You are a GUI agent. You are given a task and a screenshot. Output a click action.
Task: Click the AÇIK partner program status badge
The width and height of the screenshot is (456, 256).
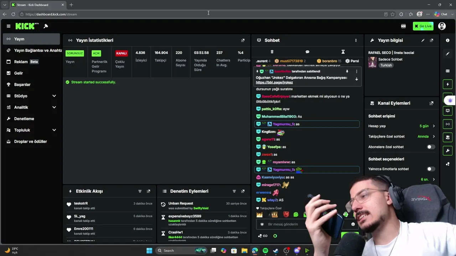coord(96,53)
